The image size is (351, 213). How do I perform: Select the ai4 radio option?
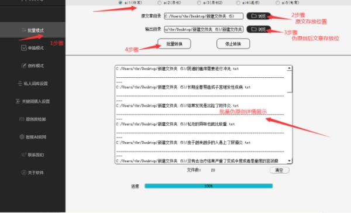[x=238, y=3]
